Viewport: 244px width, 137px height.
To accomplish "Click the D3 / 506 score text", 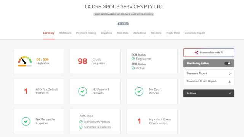I will pyautogui.click(x=42, y=59).
